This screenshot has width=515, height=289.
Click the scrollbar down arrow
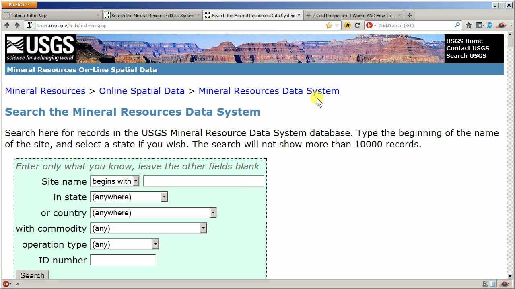click(x=510, y=276)
